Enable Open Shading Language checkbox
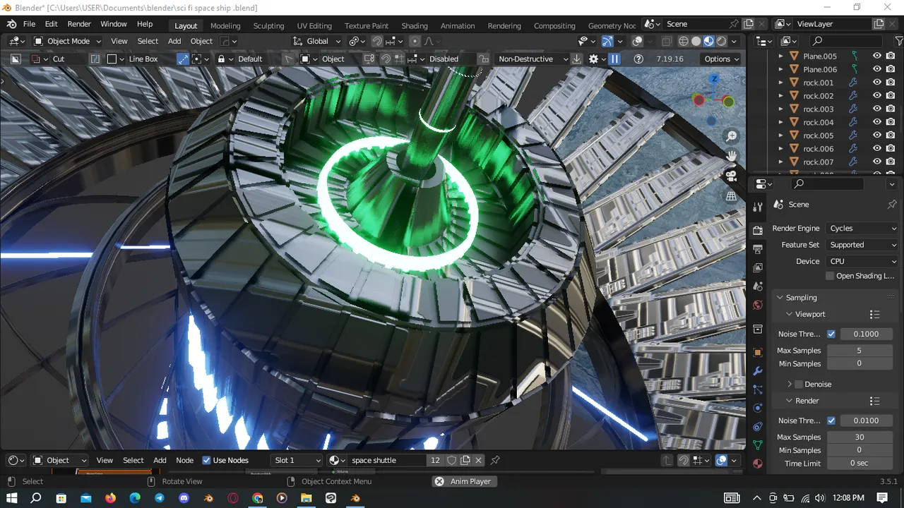 click(830, 276)
